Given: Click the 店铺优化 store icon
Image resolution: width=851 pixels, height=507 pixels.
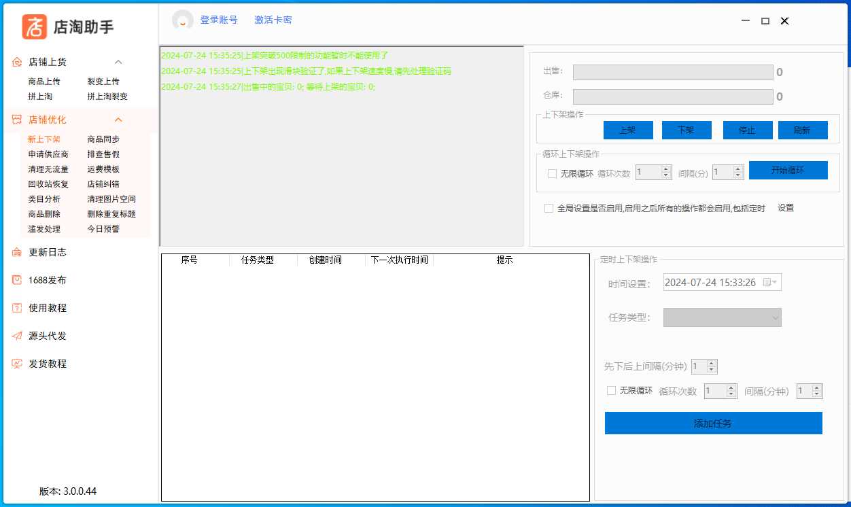Looking at the screenshot, I should [17, 120].
